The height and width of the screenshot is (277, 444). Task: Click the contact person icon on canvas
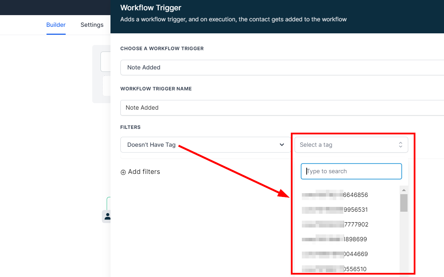(x=107, y=216)
